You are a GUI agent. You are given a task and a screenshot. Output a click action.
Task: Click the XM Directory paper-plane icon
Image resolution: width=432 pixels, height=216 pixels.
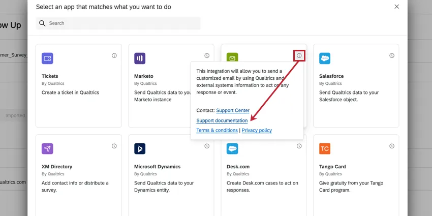pos(47,148)
